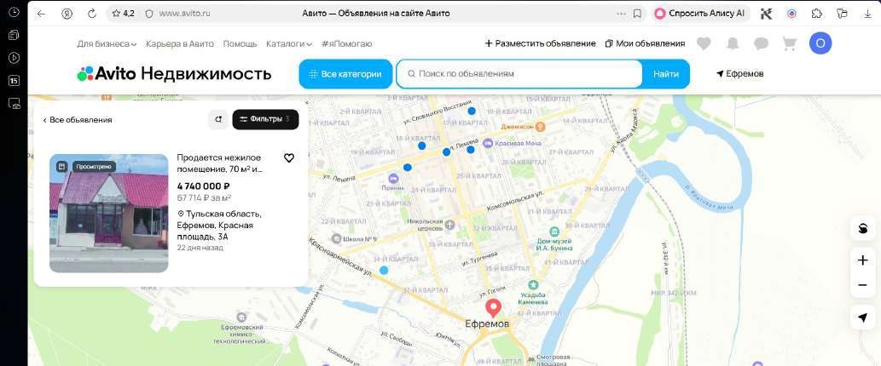Open Карьера в Авито link
Image resolution: width=881 pixels, height=366 pixels.
[x=180, y=43]
